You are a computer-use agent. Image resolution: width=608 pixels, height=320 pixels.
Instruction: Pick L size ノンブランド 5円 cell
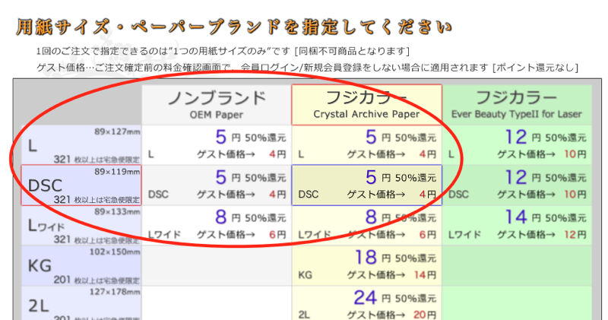click(217, 144)
